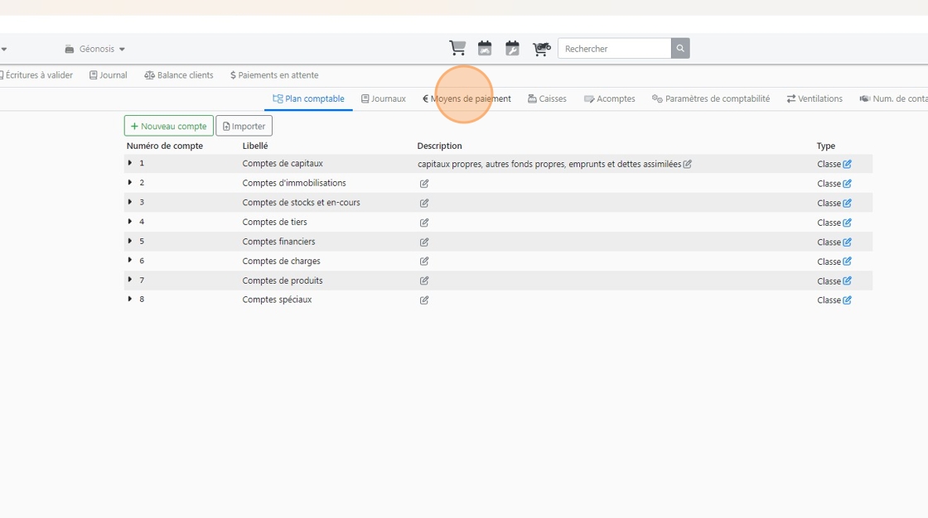
Task: Open the Acomptes tab
Action: coord(610,98)
